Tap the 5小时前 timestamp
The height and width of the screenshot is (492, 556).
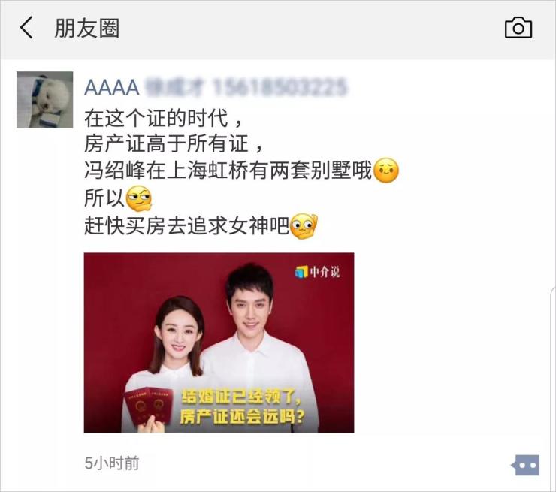(112, 463)
